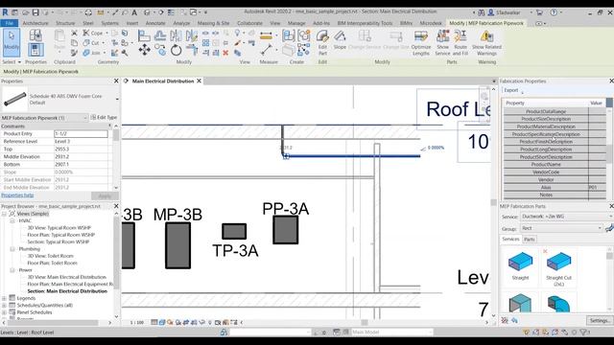Click the Slope tool in the ribbon
Image resolution: width=614 pixels, height=345 pixels.
[340, 40]
